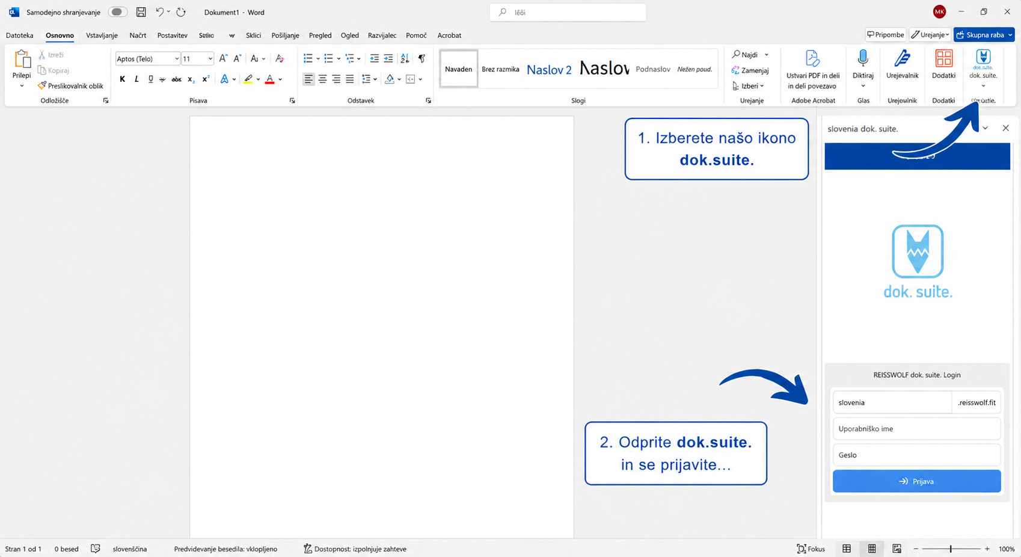Image resolution: width=1021 pixels, height=557 pixels.
Task: Cut selection with Izreži
Action: click(x=51, y=55)
